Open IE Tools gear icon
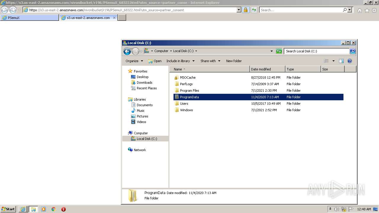 374,10
